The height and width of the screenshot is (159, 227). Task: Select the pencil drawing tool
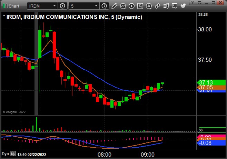(x=114, y=6)
